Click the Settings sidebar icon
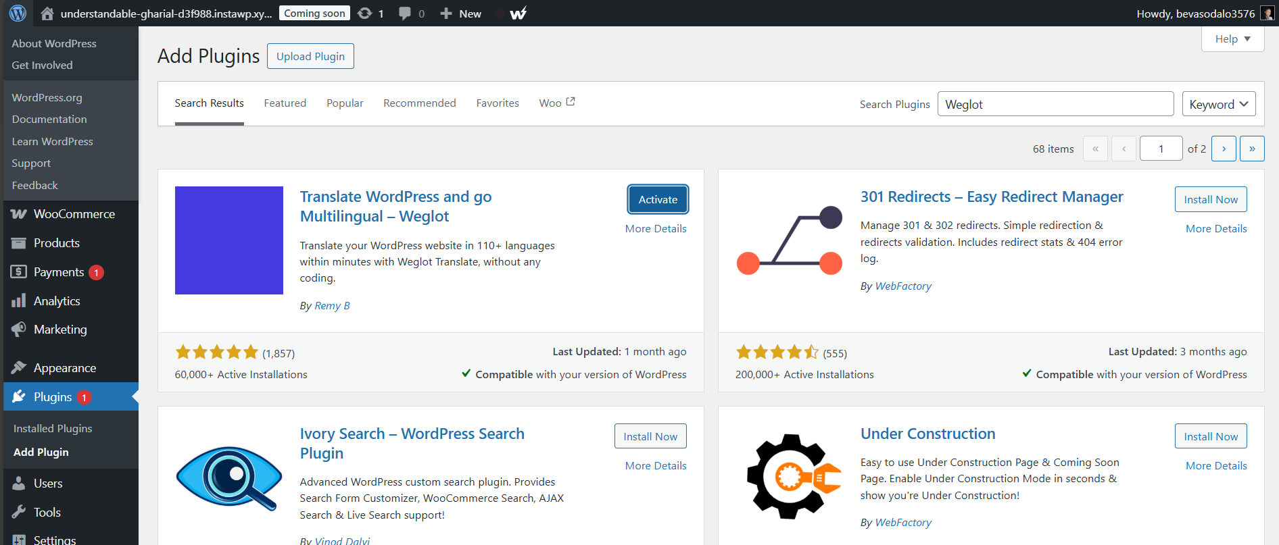This screenshot has height=545, width=1279. tap(19, 540)
